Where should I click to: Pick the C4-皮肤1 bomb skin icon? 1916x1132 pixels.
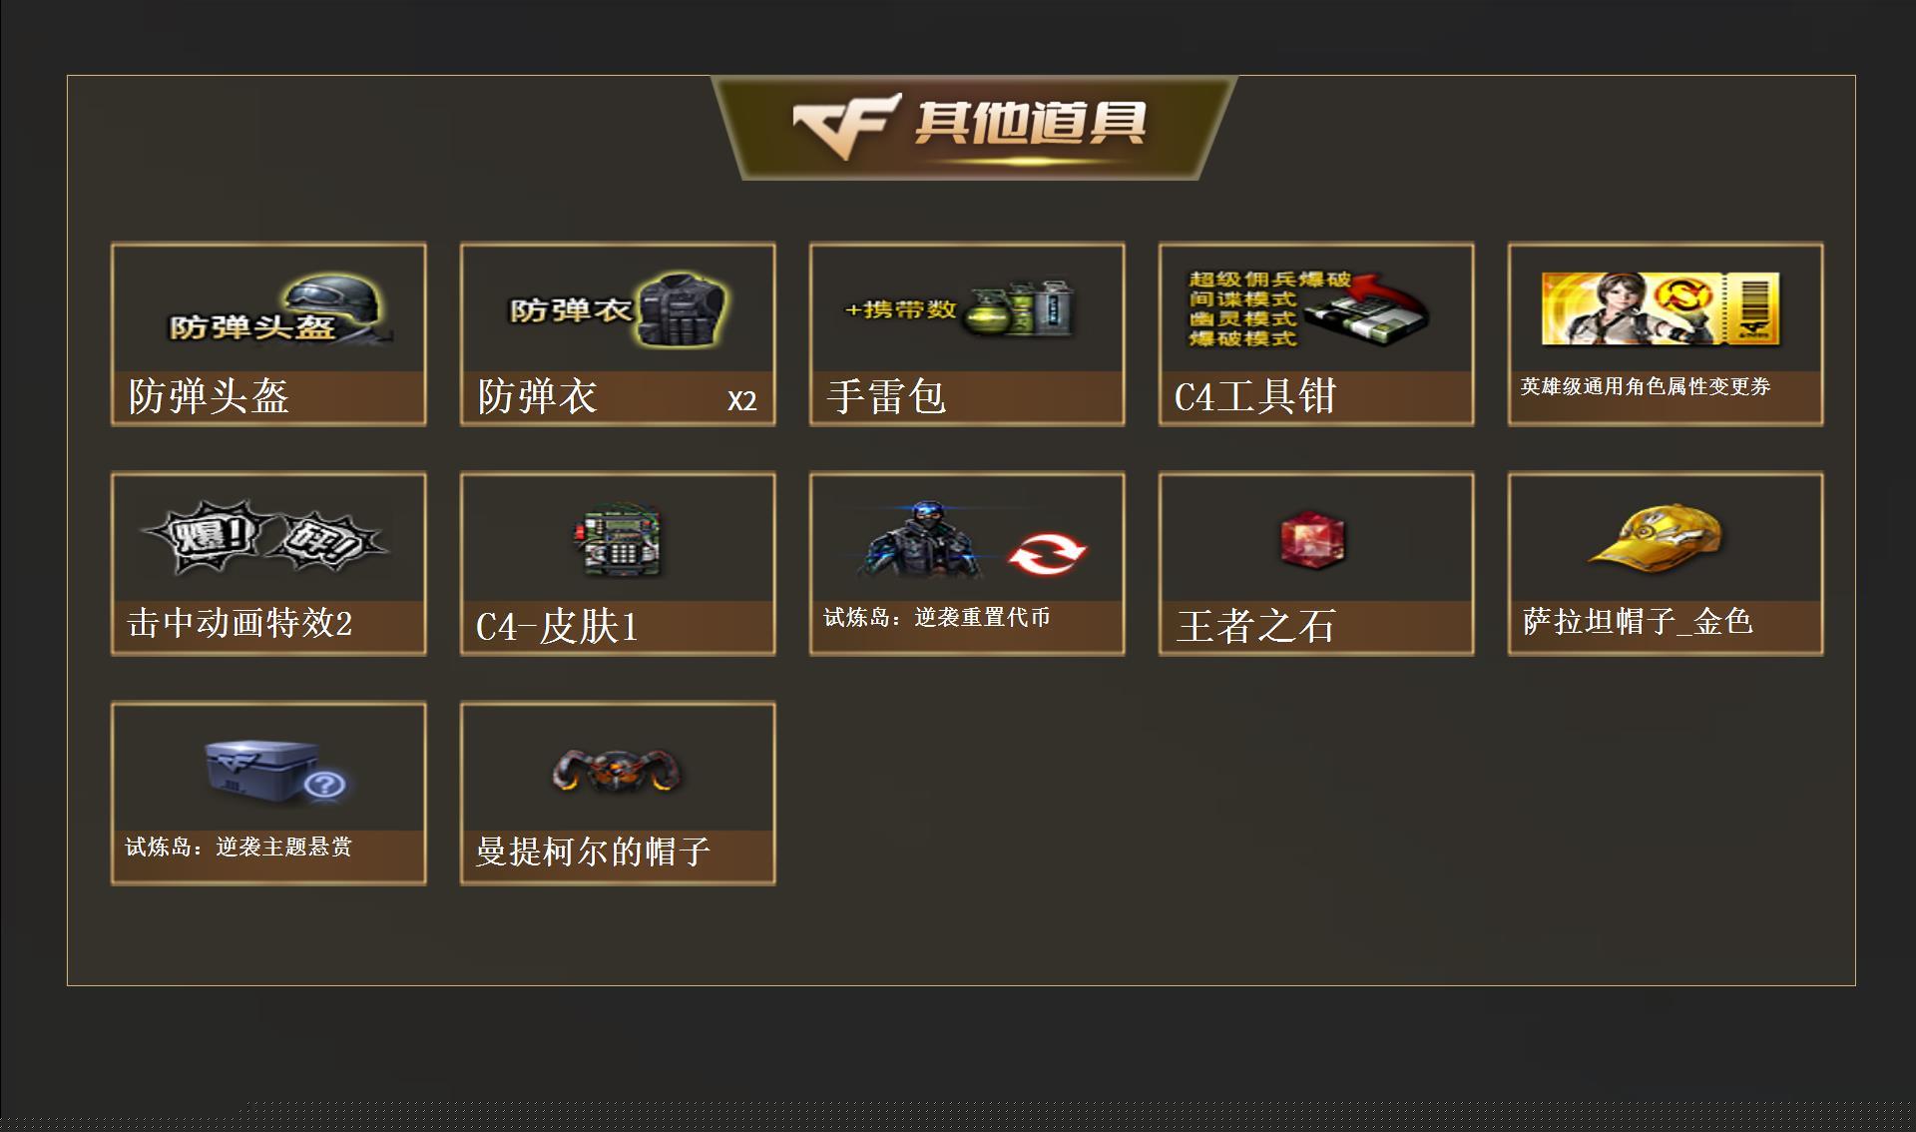click(x=619, y=540)
